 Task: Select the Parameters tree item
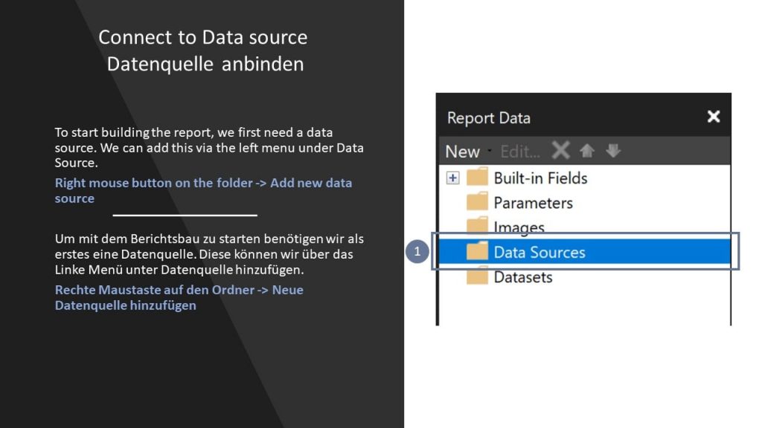[533, 203]
